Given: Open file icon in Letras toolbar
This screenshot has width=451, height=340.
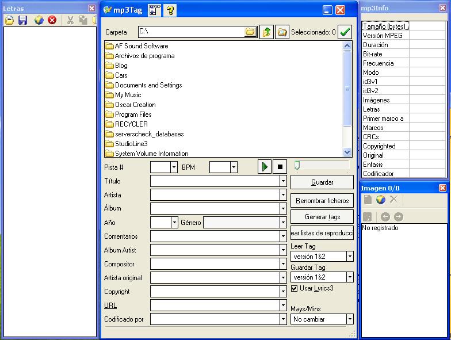Looking at the screenshot, I should point(9,20).
